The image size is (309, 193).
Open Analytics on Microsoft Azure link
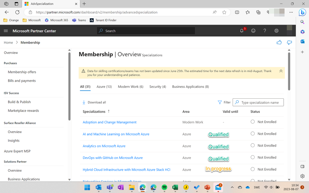coord(104,146)
